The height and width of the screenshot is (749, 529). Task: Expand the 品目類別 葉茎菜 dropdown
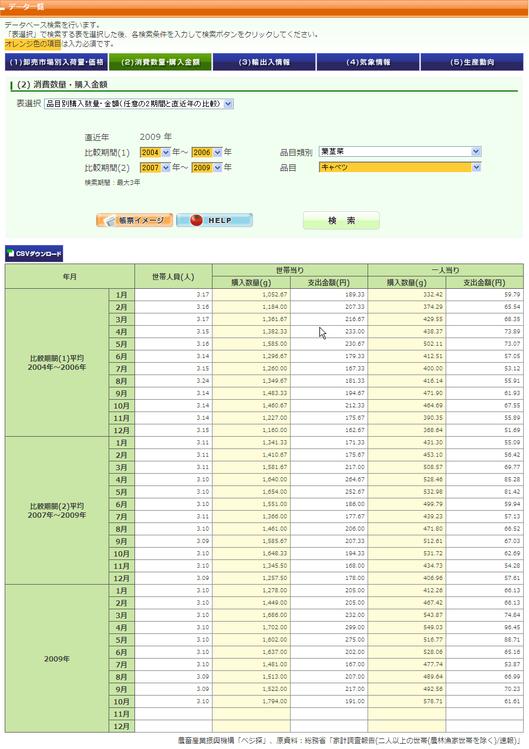[400, 151]
